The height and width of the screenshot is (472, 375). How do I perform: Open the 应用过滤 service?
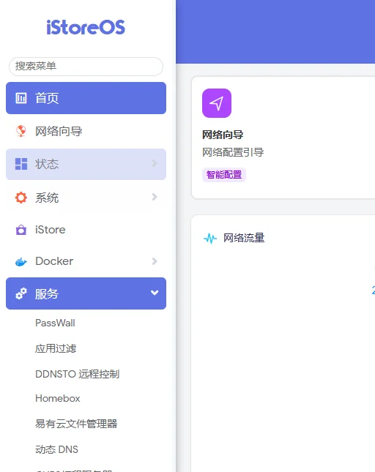[x=56, y=348]
